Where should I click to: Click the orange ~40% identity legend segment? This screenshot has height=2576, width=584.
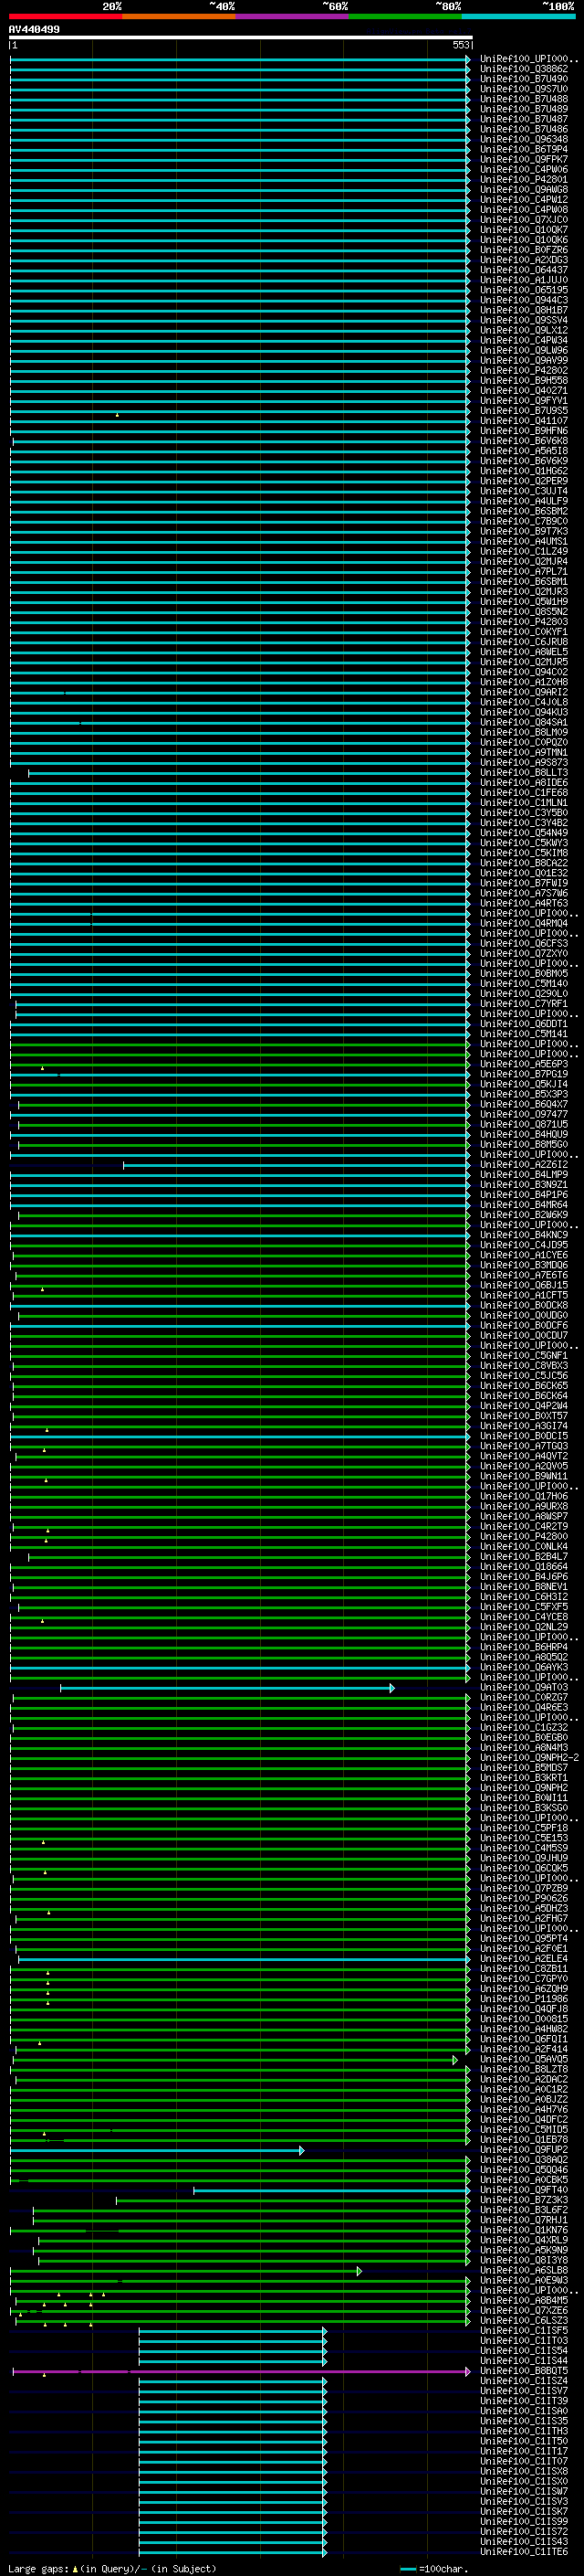[x=179, y=16]
